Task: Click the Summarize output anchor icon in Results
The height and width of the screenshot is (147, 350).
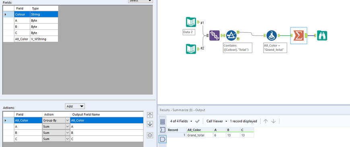Action: coord(163,139)
